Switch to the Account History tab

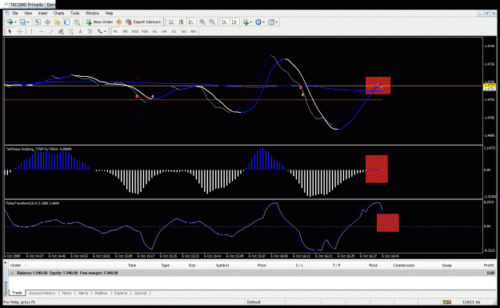click(x=42, y=293)
